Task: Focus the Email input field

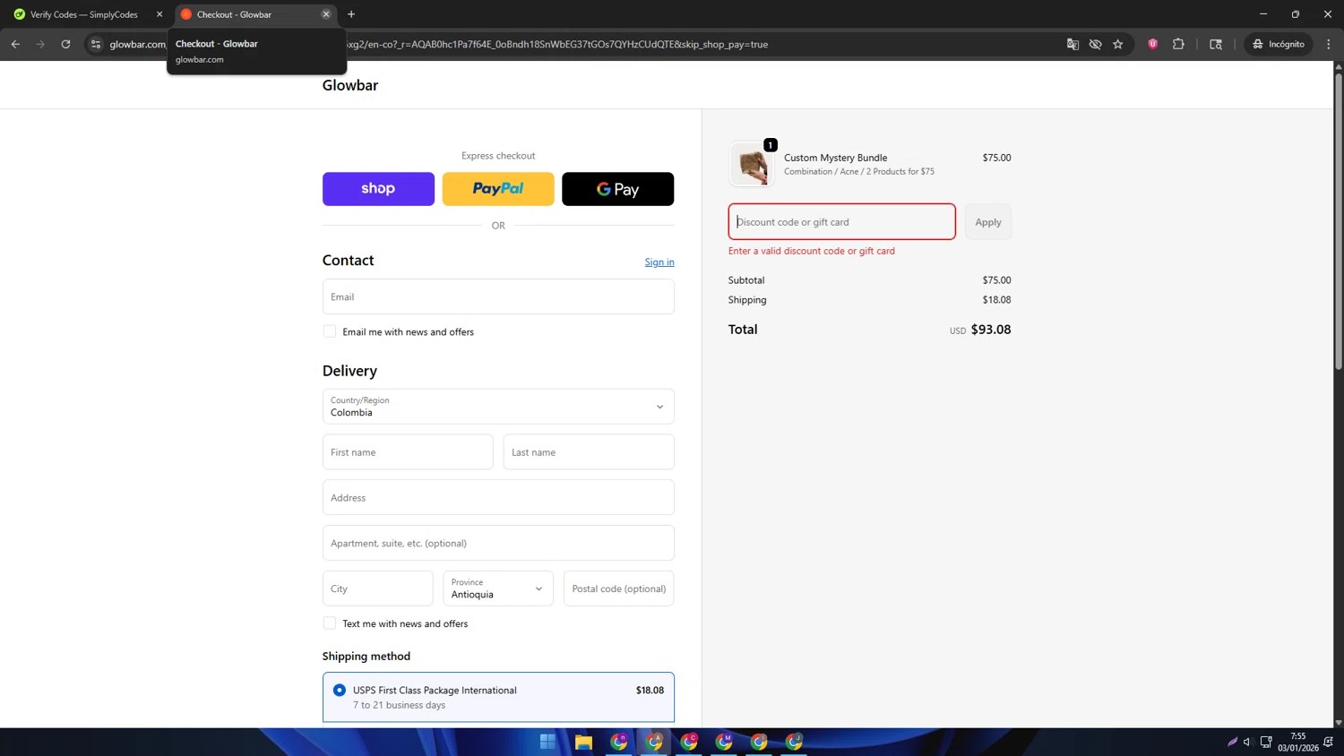Action: tap(498, 296)
